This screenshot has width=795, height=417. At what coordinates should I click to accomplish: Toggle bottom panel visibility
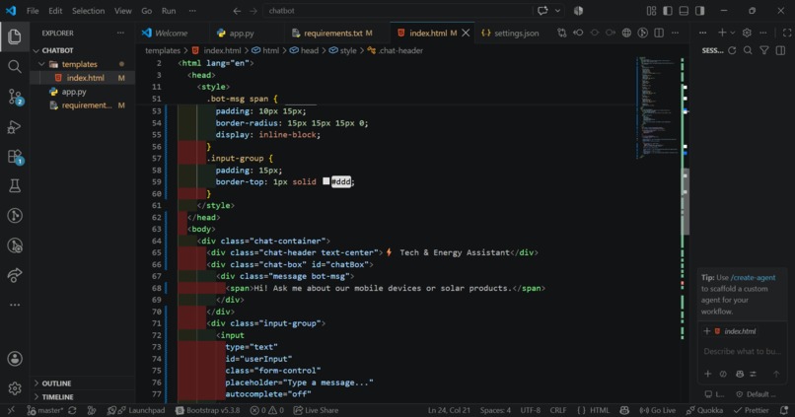pyautogui.click(x=684, y=11)
